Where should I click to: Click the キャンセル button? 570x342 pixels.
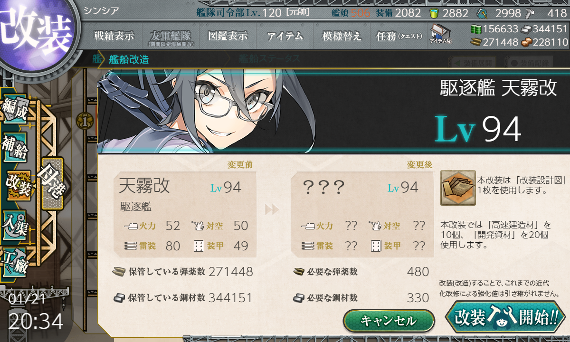pos(389,321)
